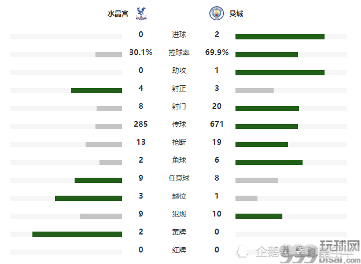Select the 进球 stat label
The height and width of the screenshot is (264, 361).
point(179,35)
